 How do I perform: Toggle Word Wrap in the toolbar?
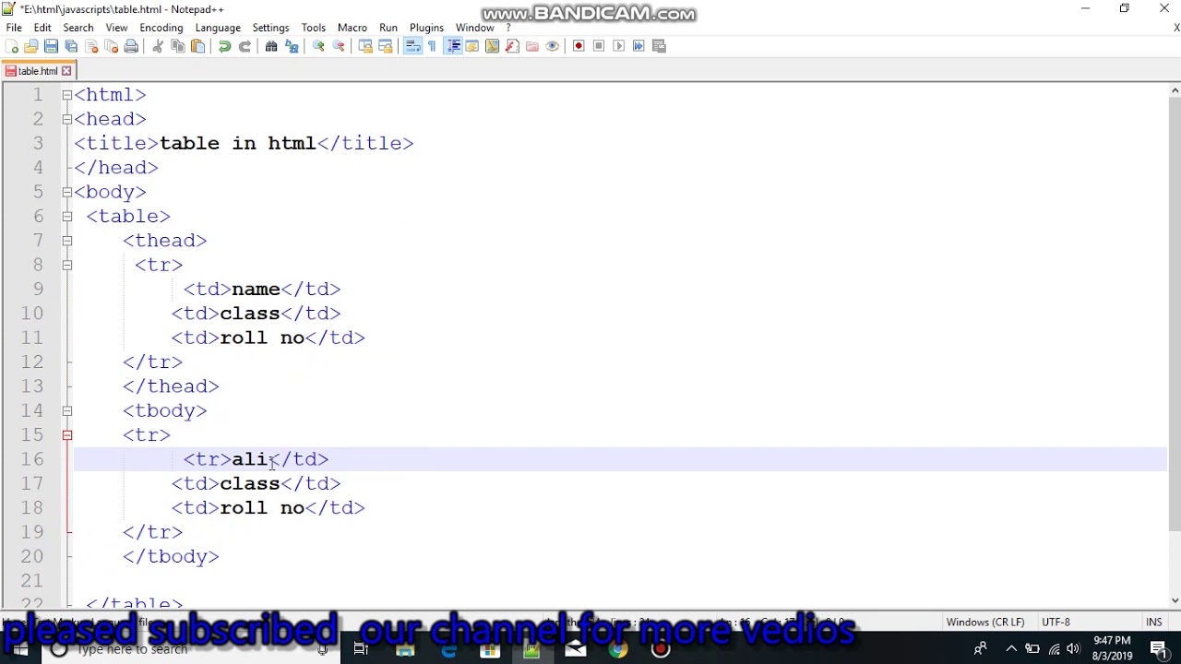tap(412, 46)
